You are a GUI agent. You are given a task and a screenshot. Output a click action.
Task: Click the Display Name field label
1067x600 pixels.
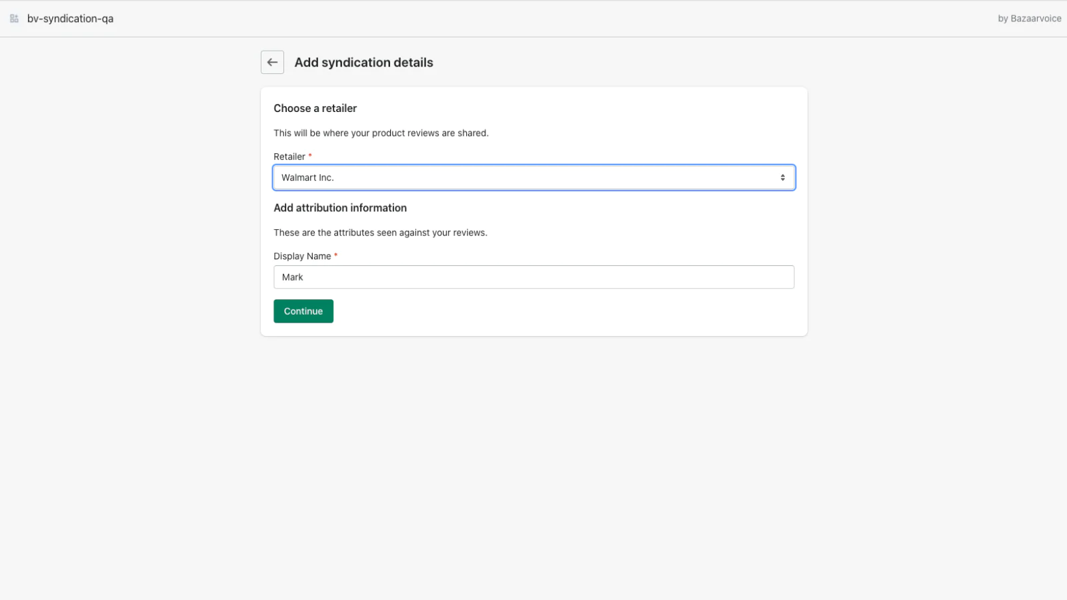[302, 256]
